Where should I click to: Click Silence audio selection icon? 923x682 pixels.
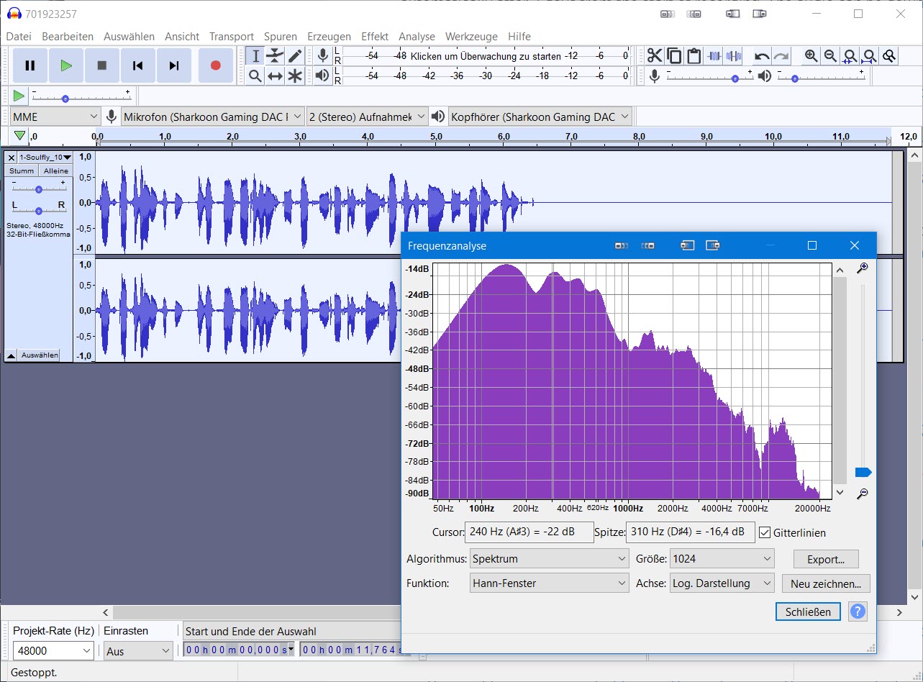coord(734,56)
